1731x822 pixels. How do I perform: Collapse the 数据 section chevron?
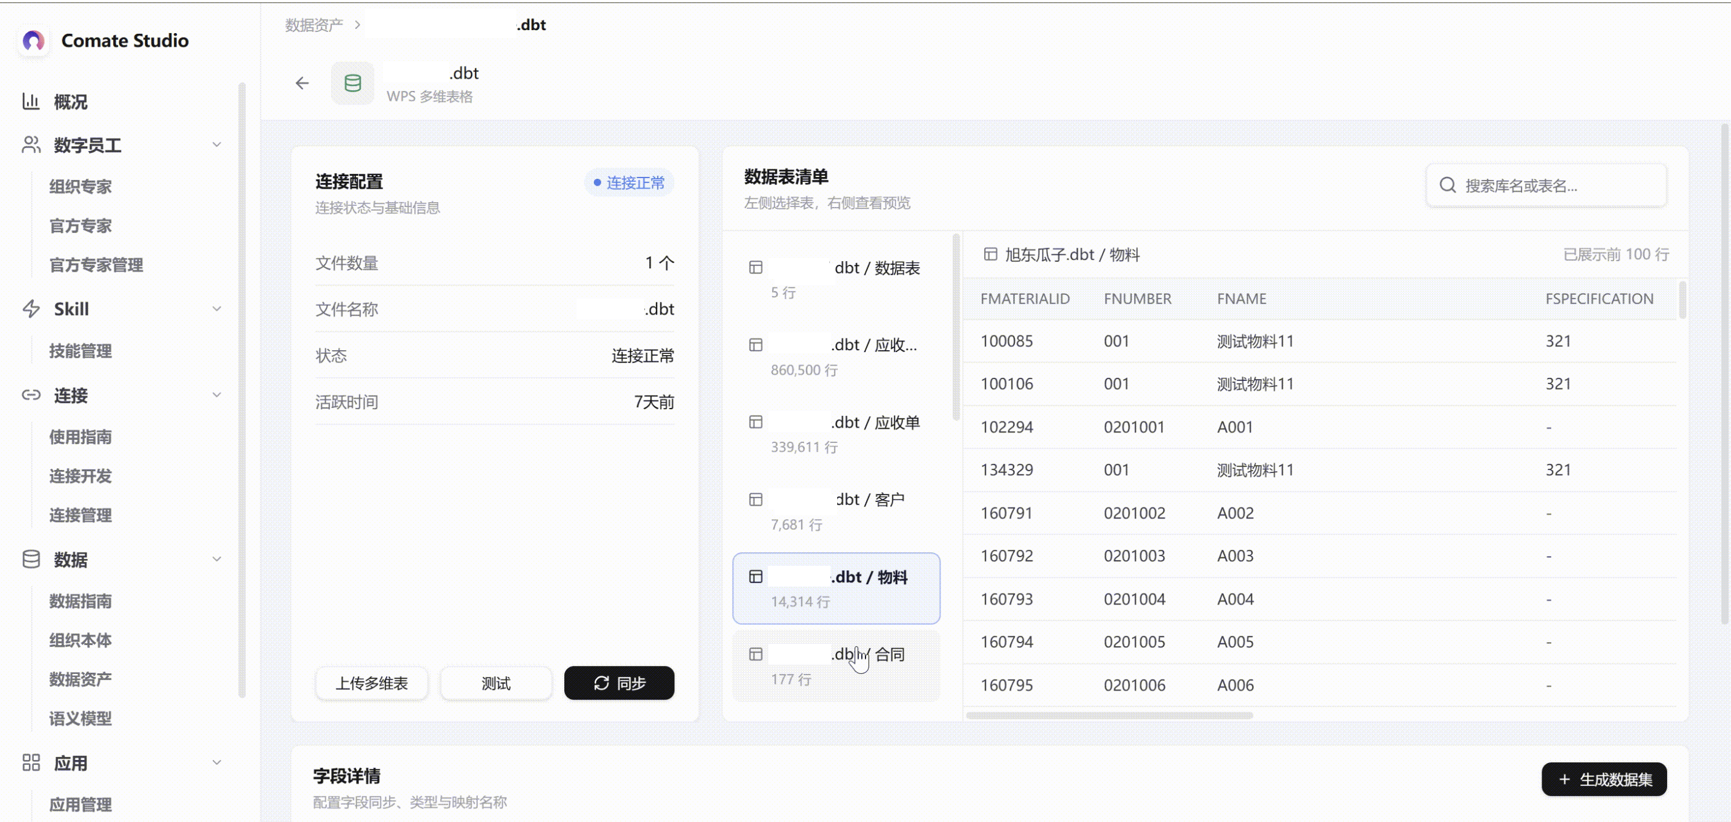[216, 558]
